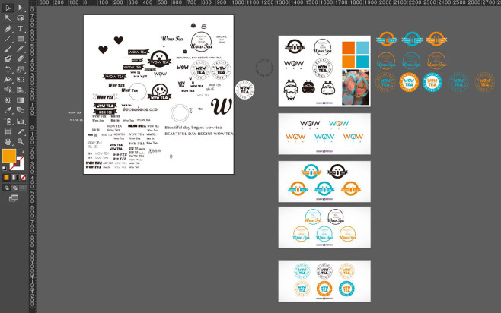Select the Pen tool
Screen dimensions: 501x313
pyautogui.click(x=8, y=28)
